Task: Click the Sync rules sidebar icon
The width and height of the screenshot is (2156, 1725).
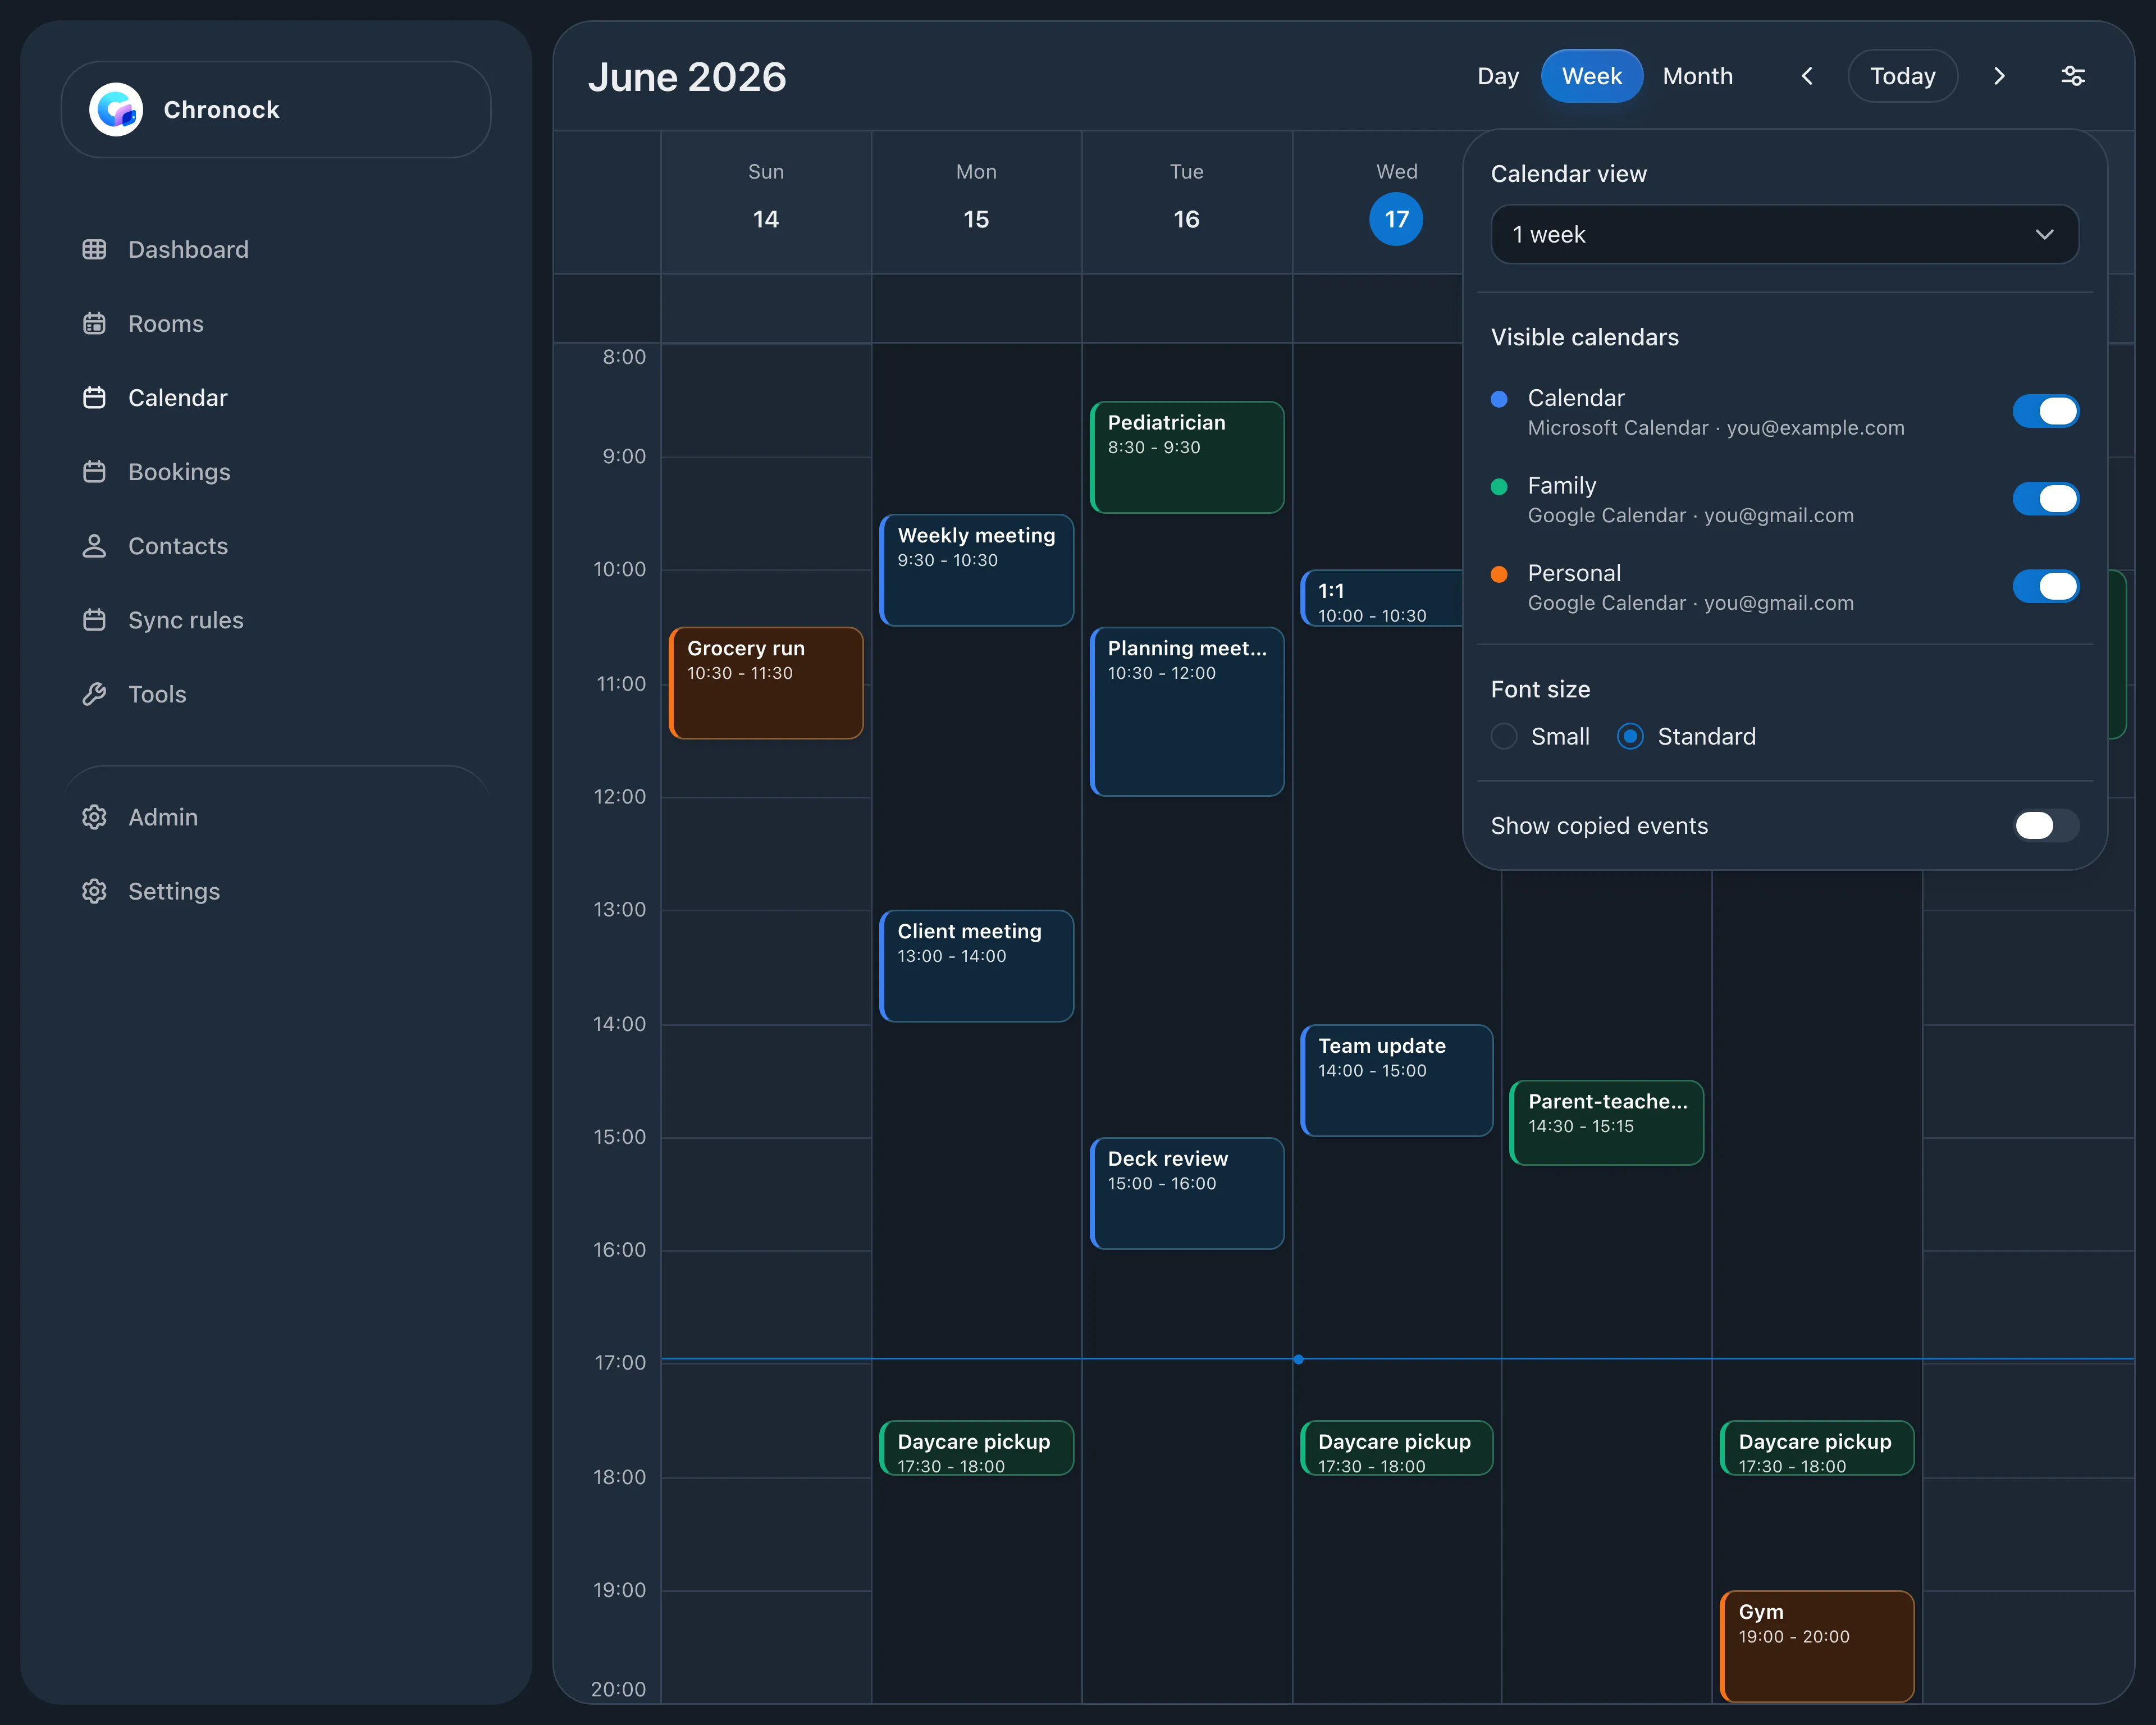Action: [x=94, y=619]
